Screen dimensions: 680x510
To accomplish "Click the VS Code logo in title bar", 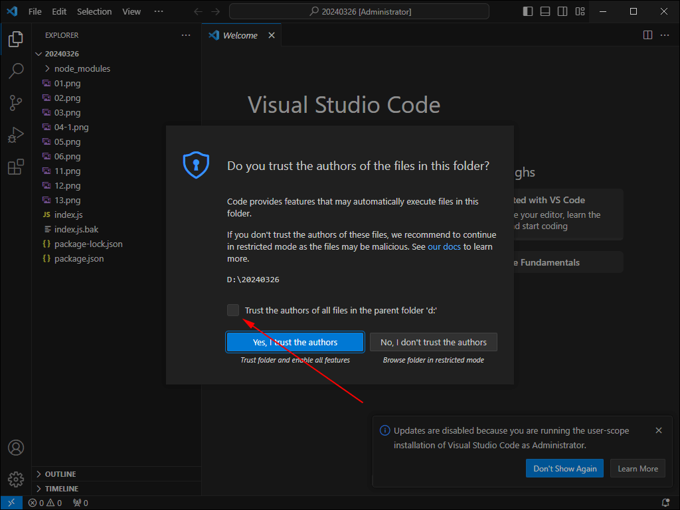I will (x=12, y=11).
